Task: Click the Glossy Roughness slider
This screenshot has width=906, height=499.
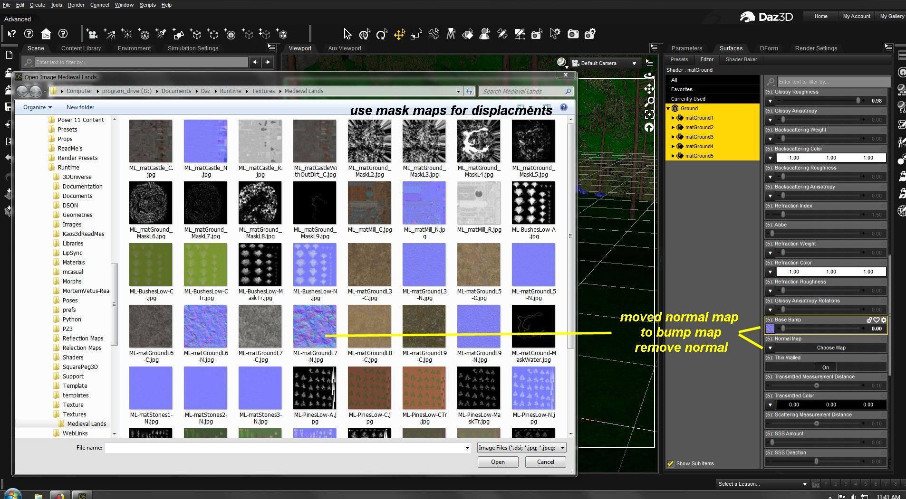Action: click(x=820, y=101)
